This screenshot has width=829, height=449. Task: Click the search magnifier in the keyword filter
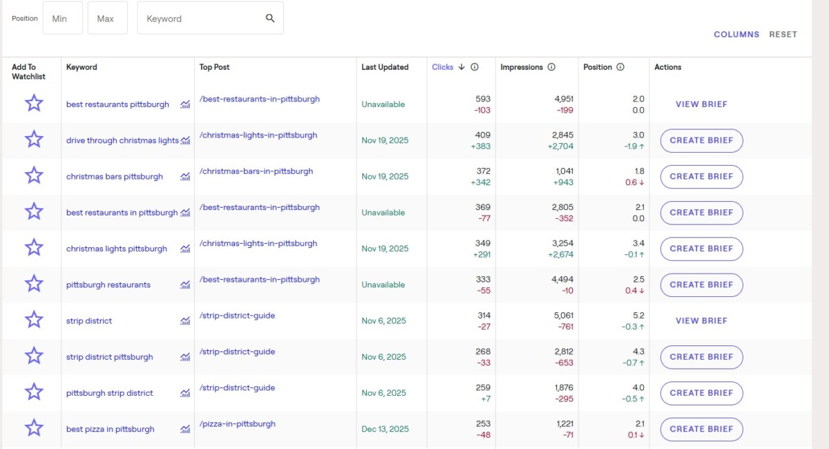269,19
